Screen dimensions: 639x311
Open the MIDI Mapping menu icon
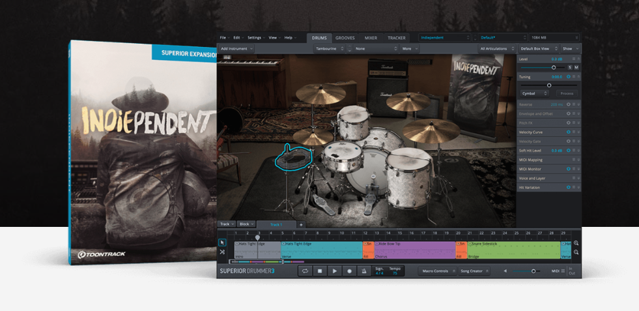[574, 160]
